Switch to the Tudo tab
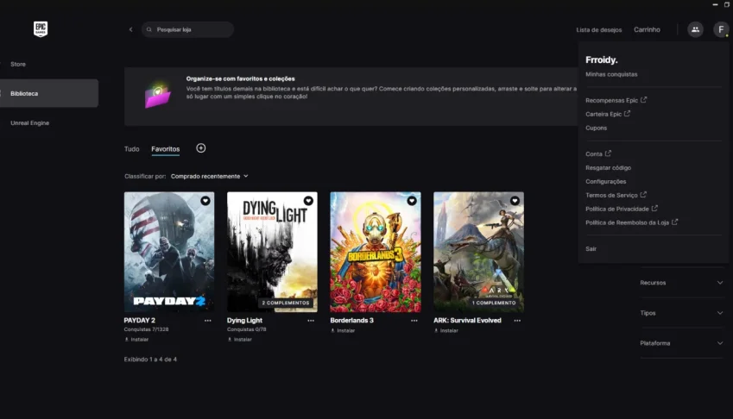The width and height of the screenshot is (733, 419). [132, 149]
